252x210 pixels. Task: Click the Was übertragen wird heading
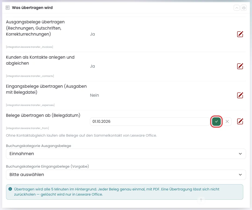(x=32, y=8)
